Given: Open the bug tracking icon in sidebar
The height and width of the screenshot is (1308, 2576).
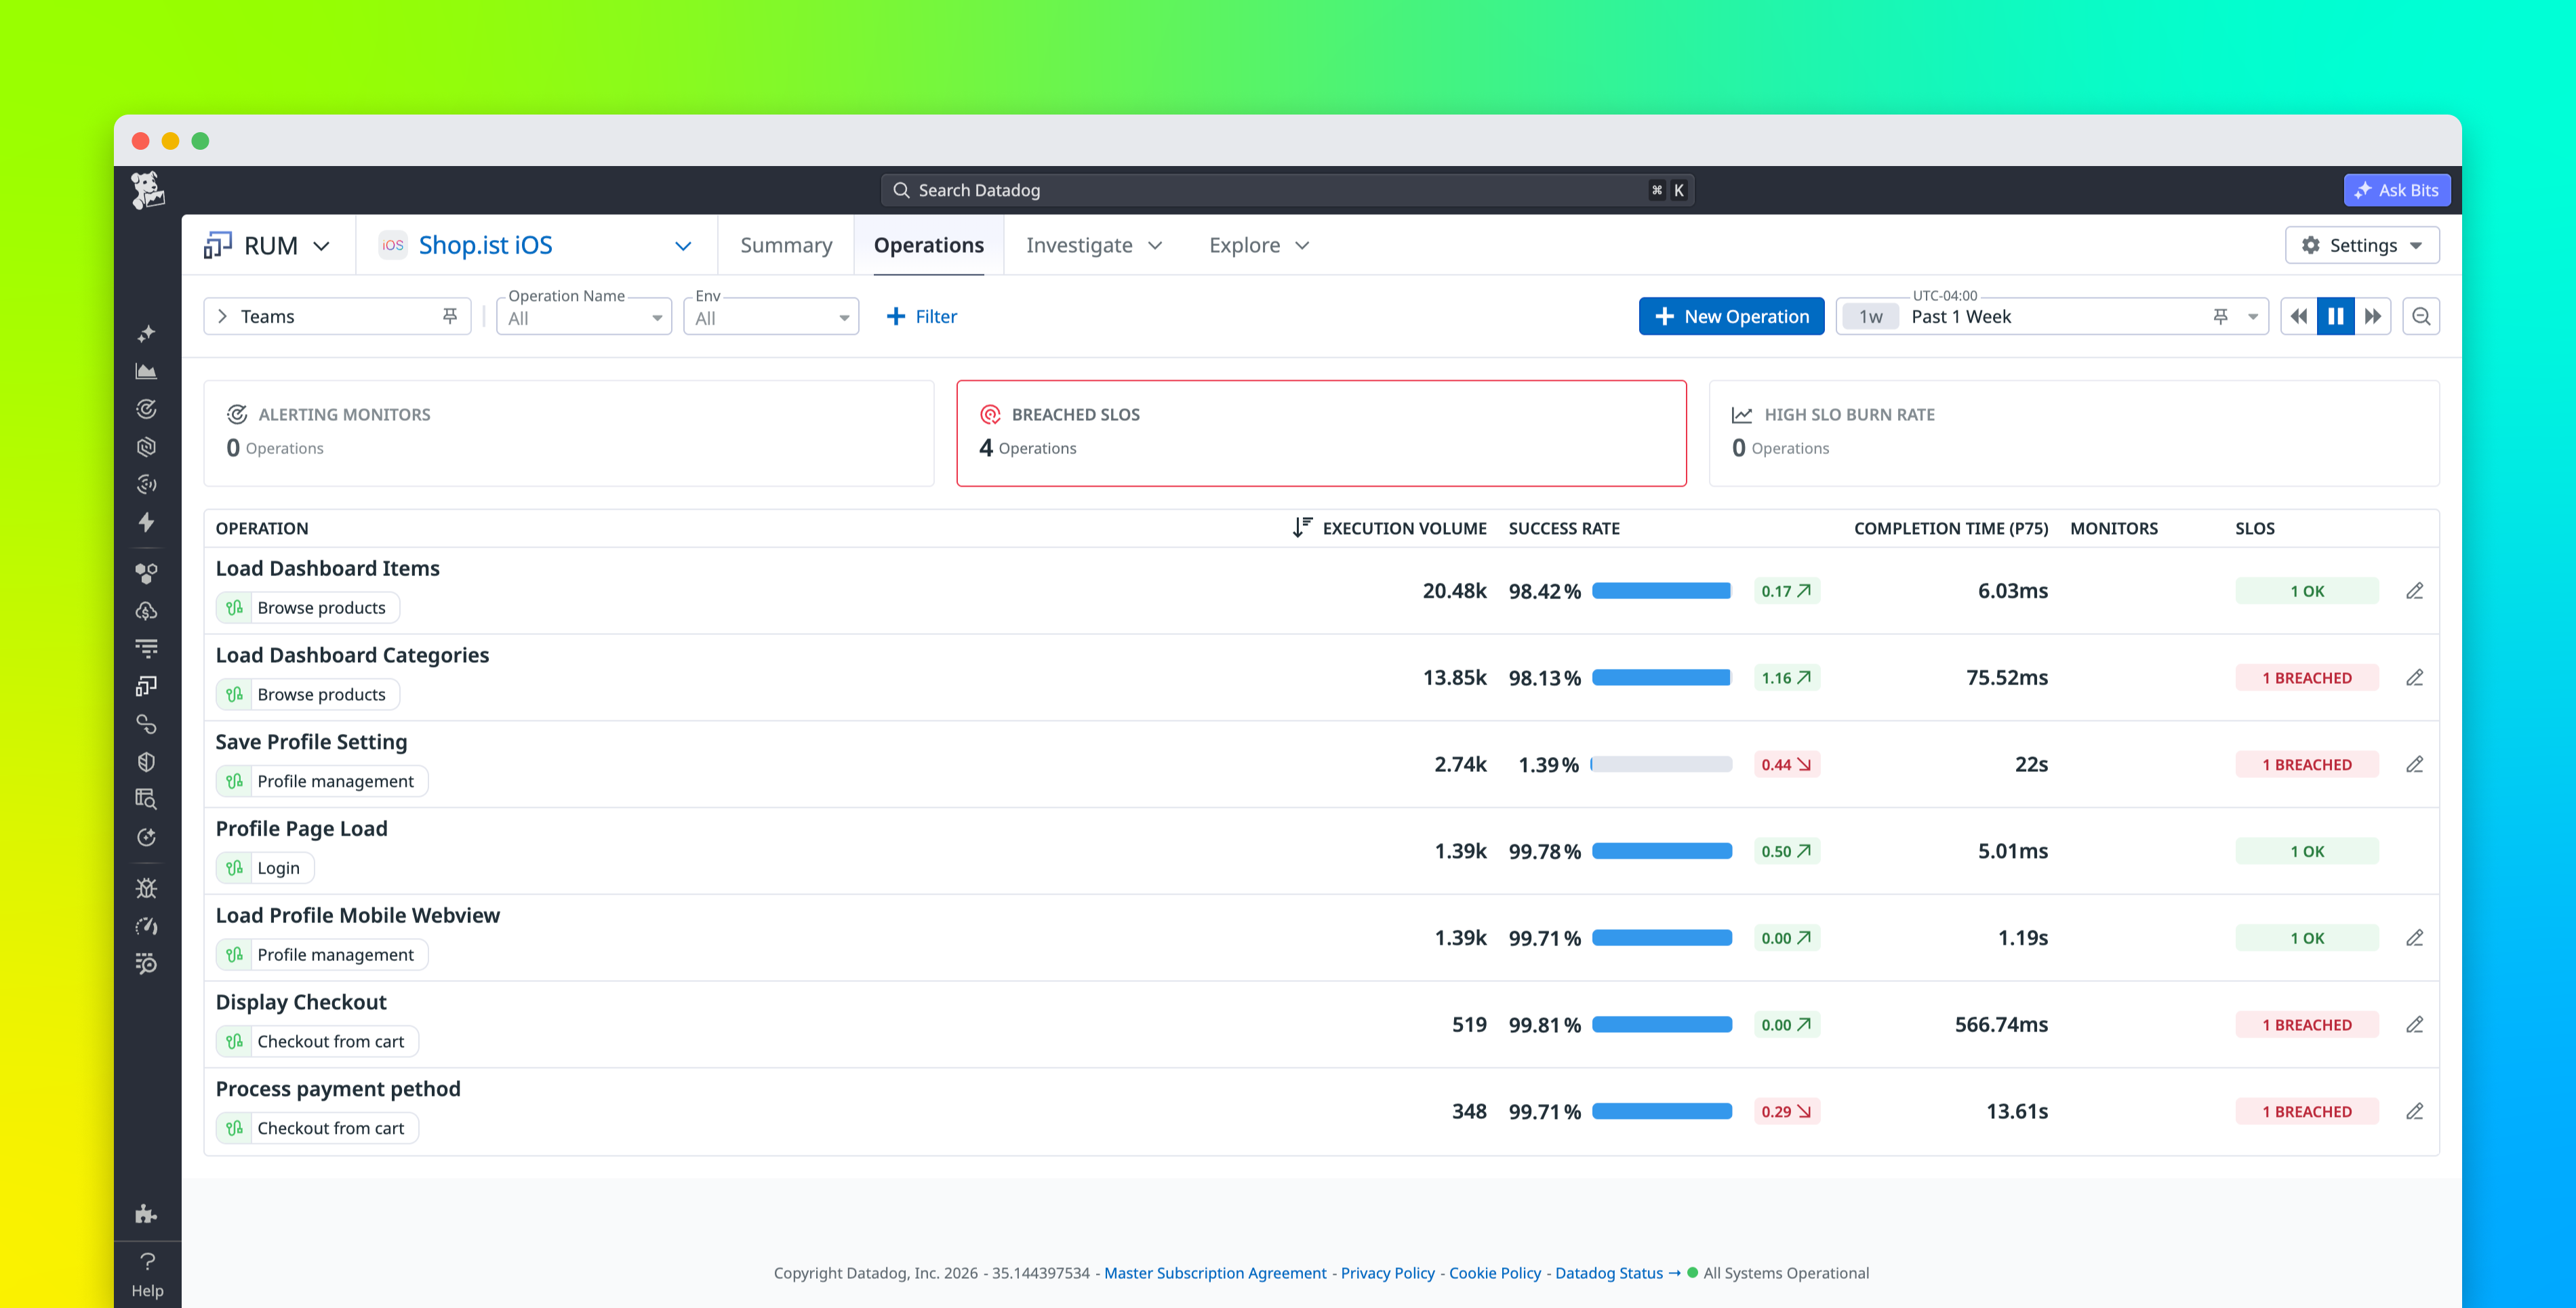Looking at the screenshot, I should (x=147, y=888).
